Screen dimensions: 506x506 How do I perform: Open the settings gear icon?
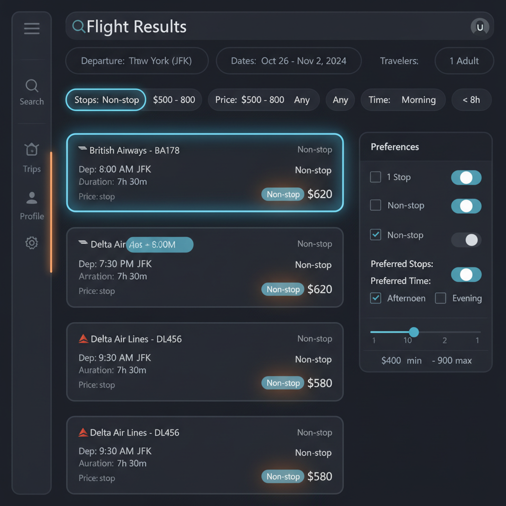tap(32, 243)
